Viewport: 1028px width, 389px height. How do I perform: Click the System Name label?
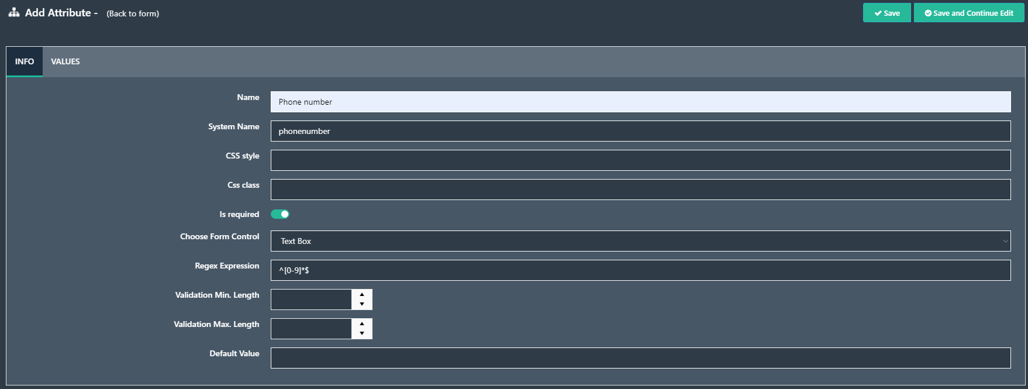(x=234, y=126)
